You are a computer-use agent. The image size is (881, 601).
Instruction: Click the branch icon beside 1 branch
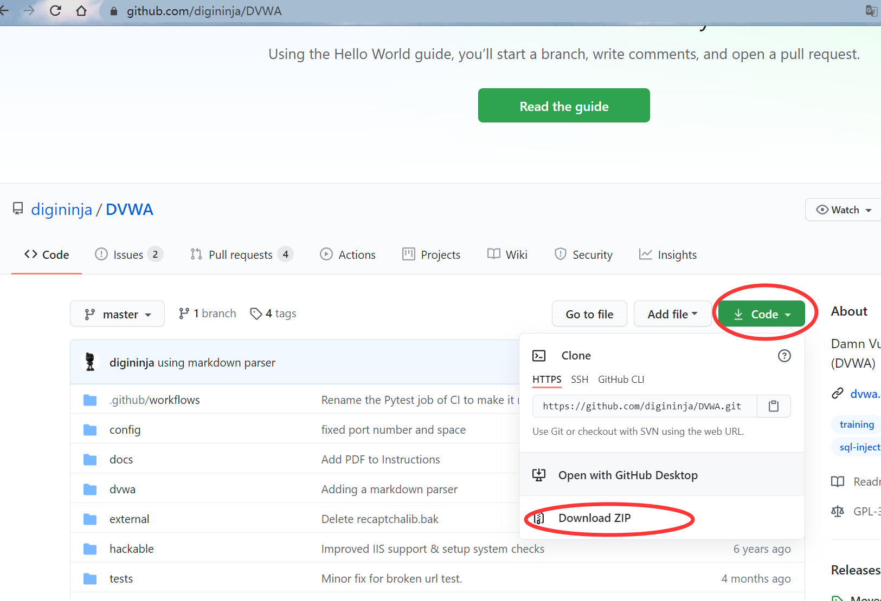click(x=184, y=313)
